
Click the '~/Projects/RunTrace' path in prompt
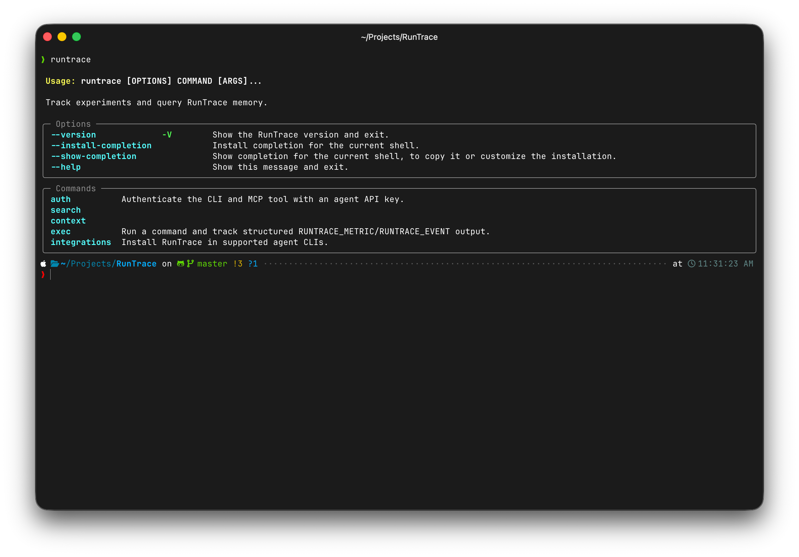pyautogui.click(x=109, y=264)
